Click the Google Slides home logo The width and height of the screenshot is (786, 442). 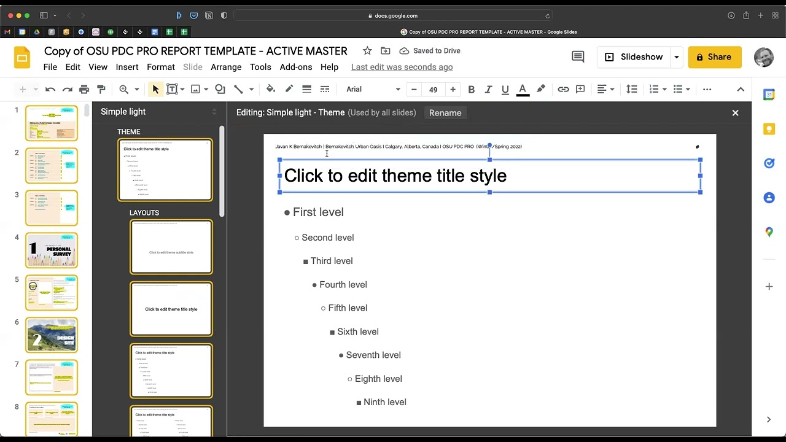click(x=23, y=58)
